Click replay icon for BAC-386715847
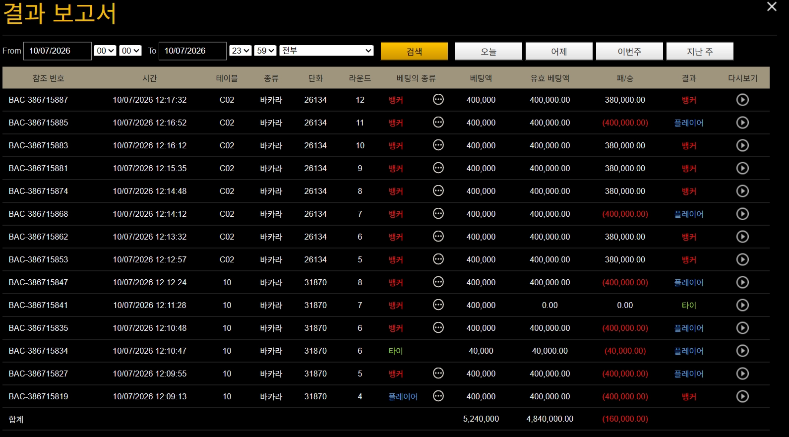This screenshot has height=437, width=789. point(742,282)
